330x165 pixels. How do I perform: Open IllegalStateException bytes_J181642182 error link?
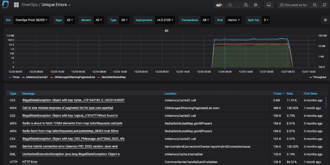click(x=73, y=100)
